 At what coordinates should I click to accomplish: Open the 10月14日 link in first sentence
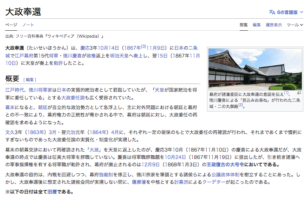[x=108, y=48]
